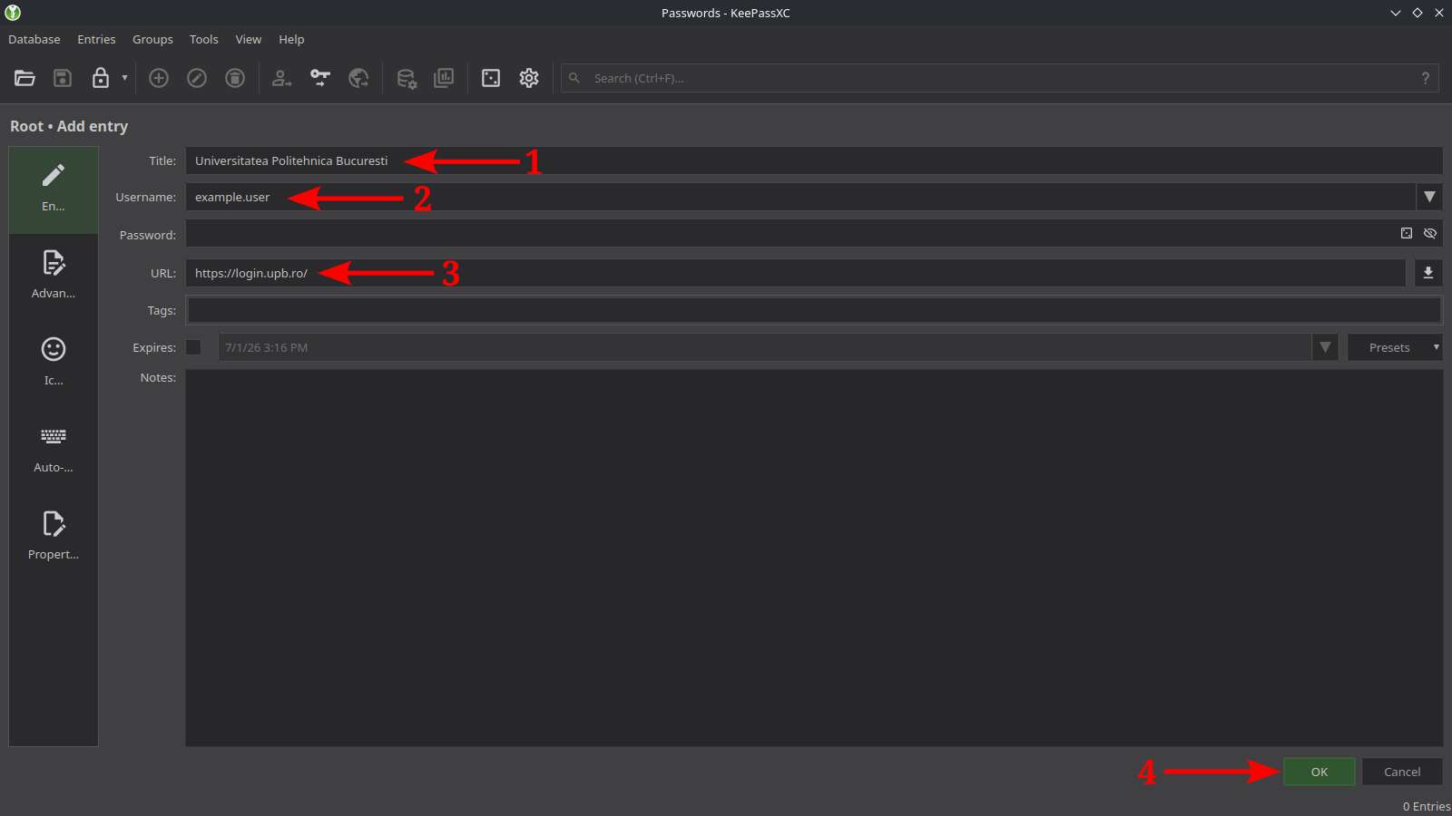Screen dimensions: 1452x816
Task: Click the KeePassXC app icon in title bar
Action: (x=13, y=13)
